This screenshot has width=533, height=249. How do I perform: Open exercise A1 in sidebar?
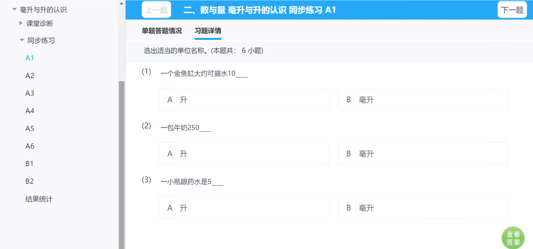tap(30, 58)
